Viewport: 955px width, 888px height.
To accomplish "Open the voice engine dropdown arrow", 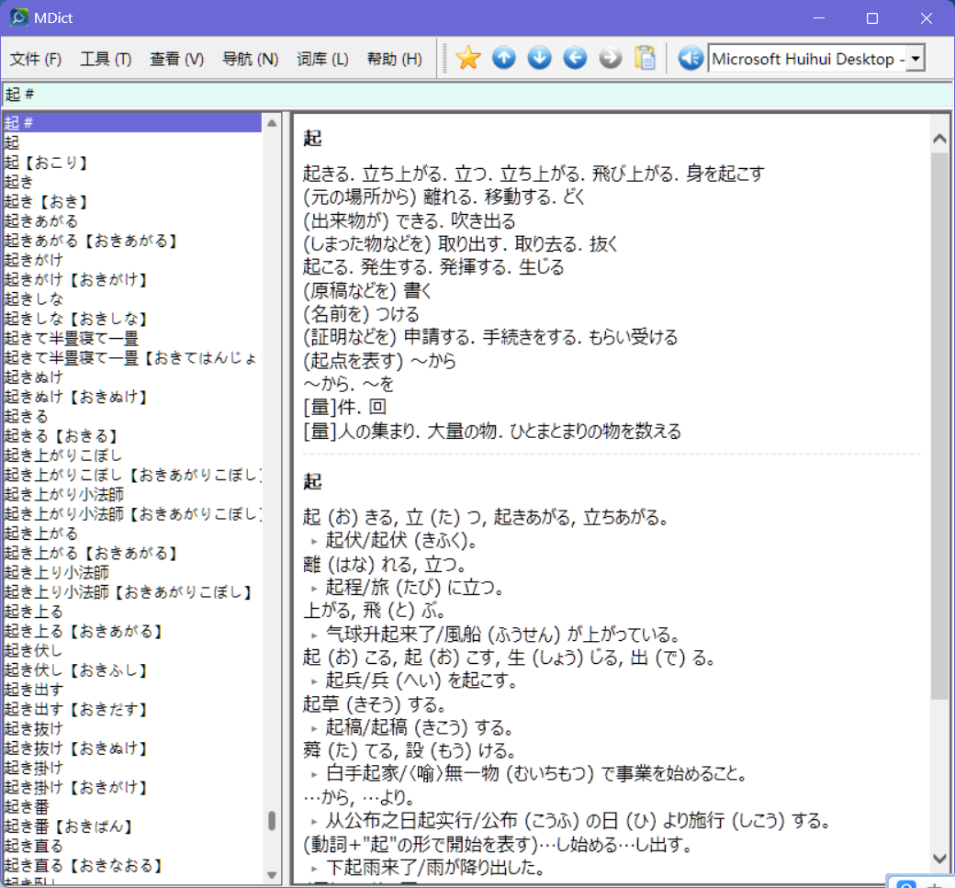I will tap(916, 59).
